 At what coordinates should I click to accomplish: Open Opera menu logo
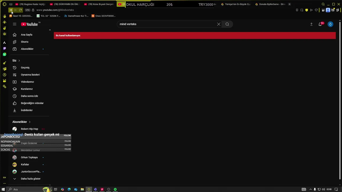click(5, 4)
